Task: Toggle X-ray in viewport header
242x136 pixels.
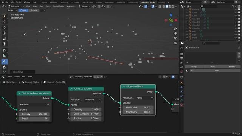Action: [160, 6]
